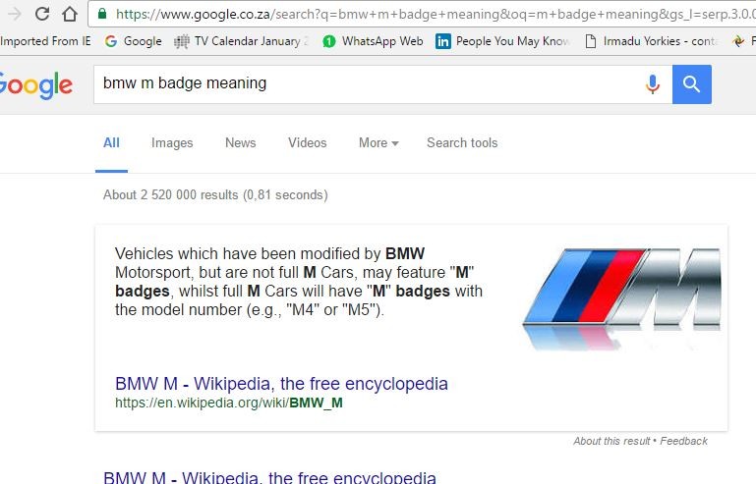Viewport: 756px width, 484px height.
Task: Click the Feedback link
Action: [x=683, y=441]
